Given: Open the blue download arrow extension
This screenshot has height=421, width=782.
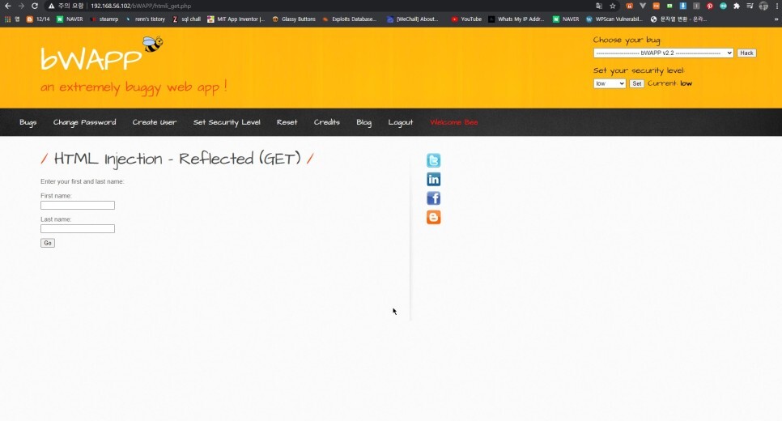Looking at the screenshot, I should [682, 6].
